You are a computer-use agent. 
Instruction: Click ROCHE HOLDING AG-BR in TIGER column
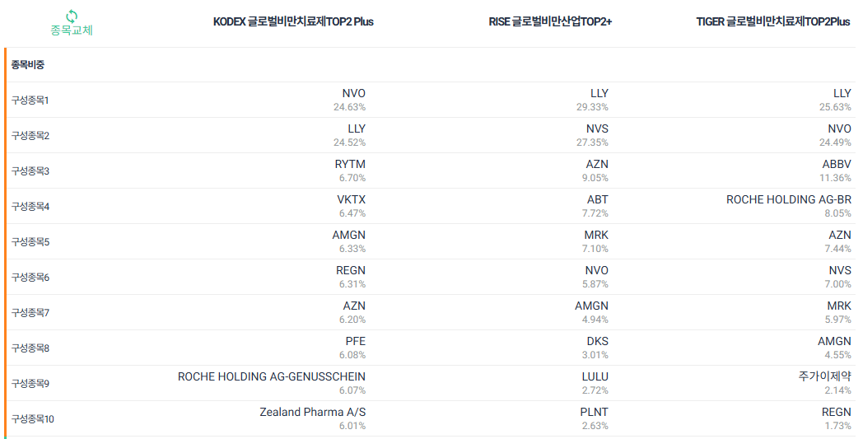(x=789, y=199)
